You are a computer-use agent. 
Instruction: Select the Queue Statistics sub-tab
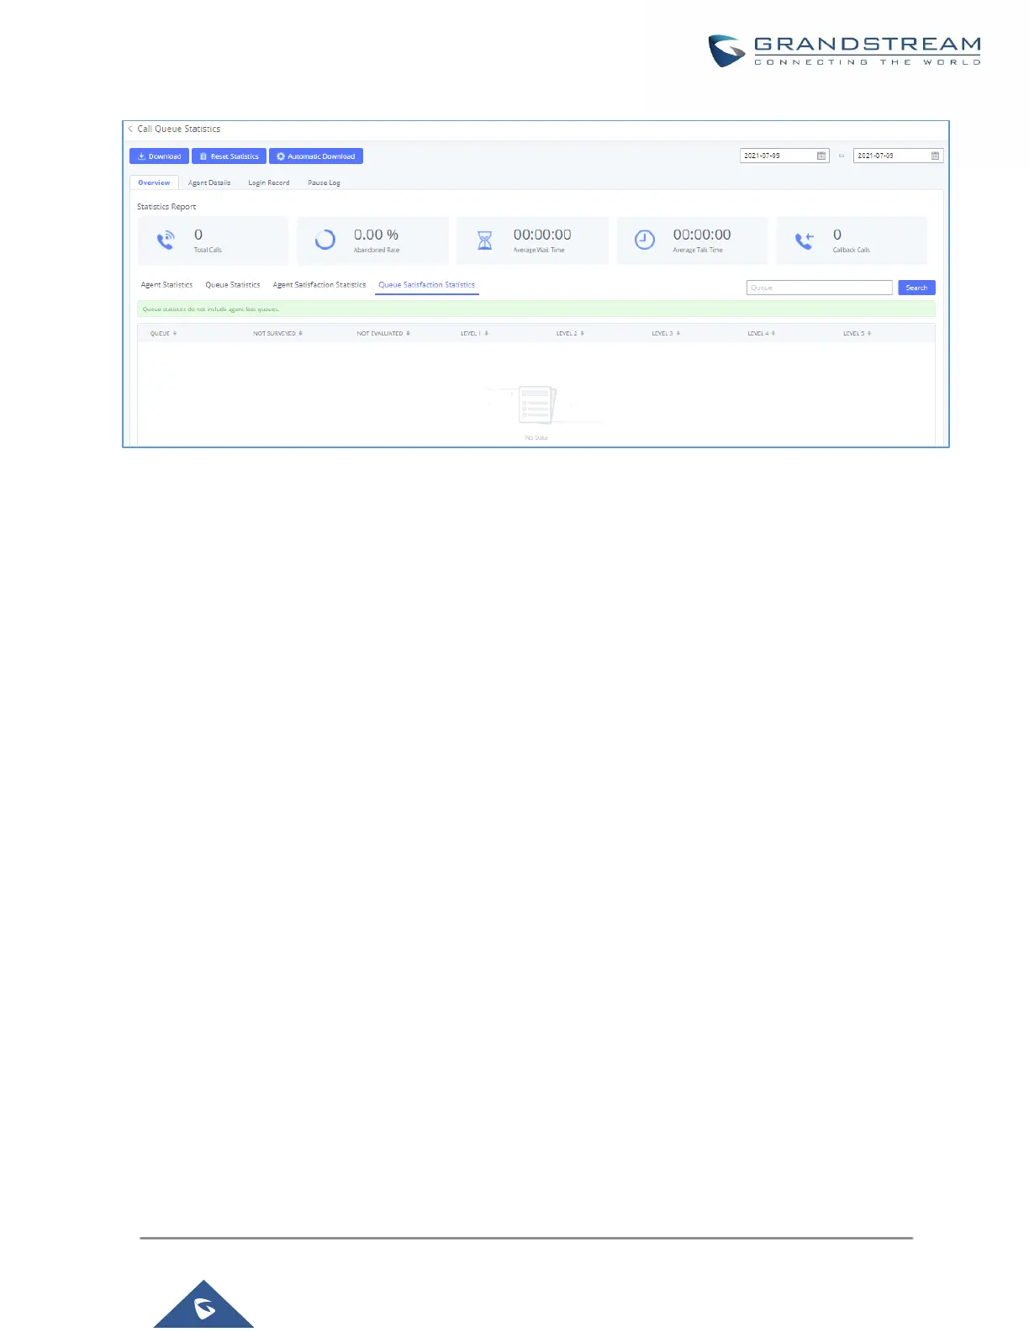tap(233, 285)
